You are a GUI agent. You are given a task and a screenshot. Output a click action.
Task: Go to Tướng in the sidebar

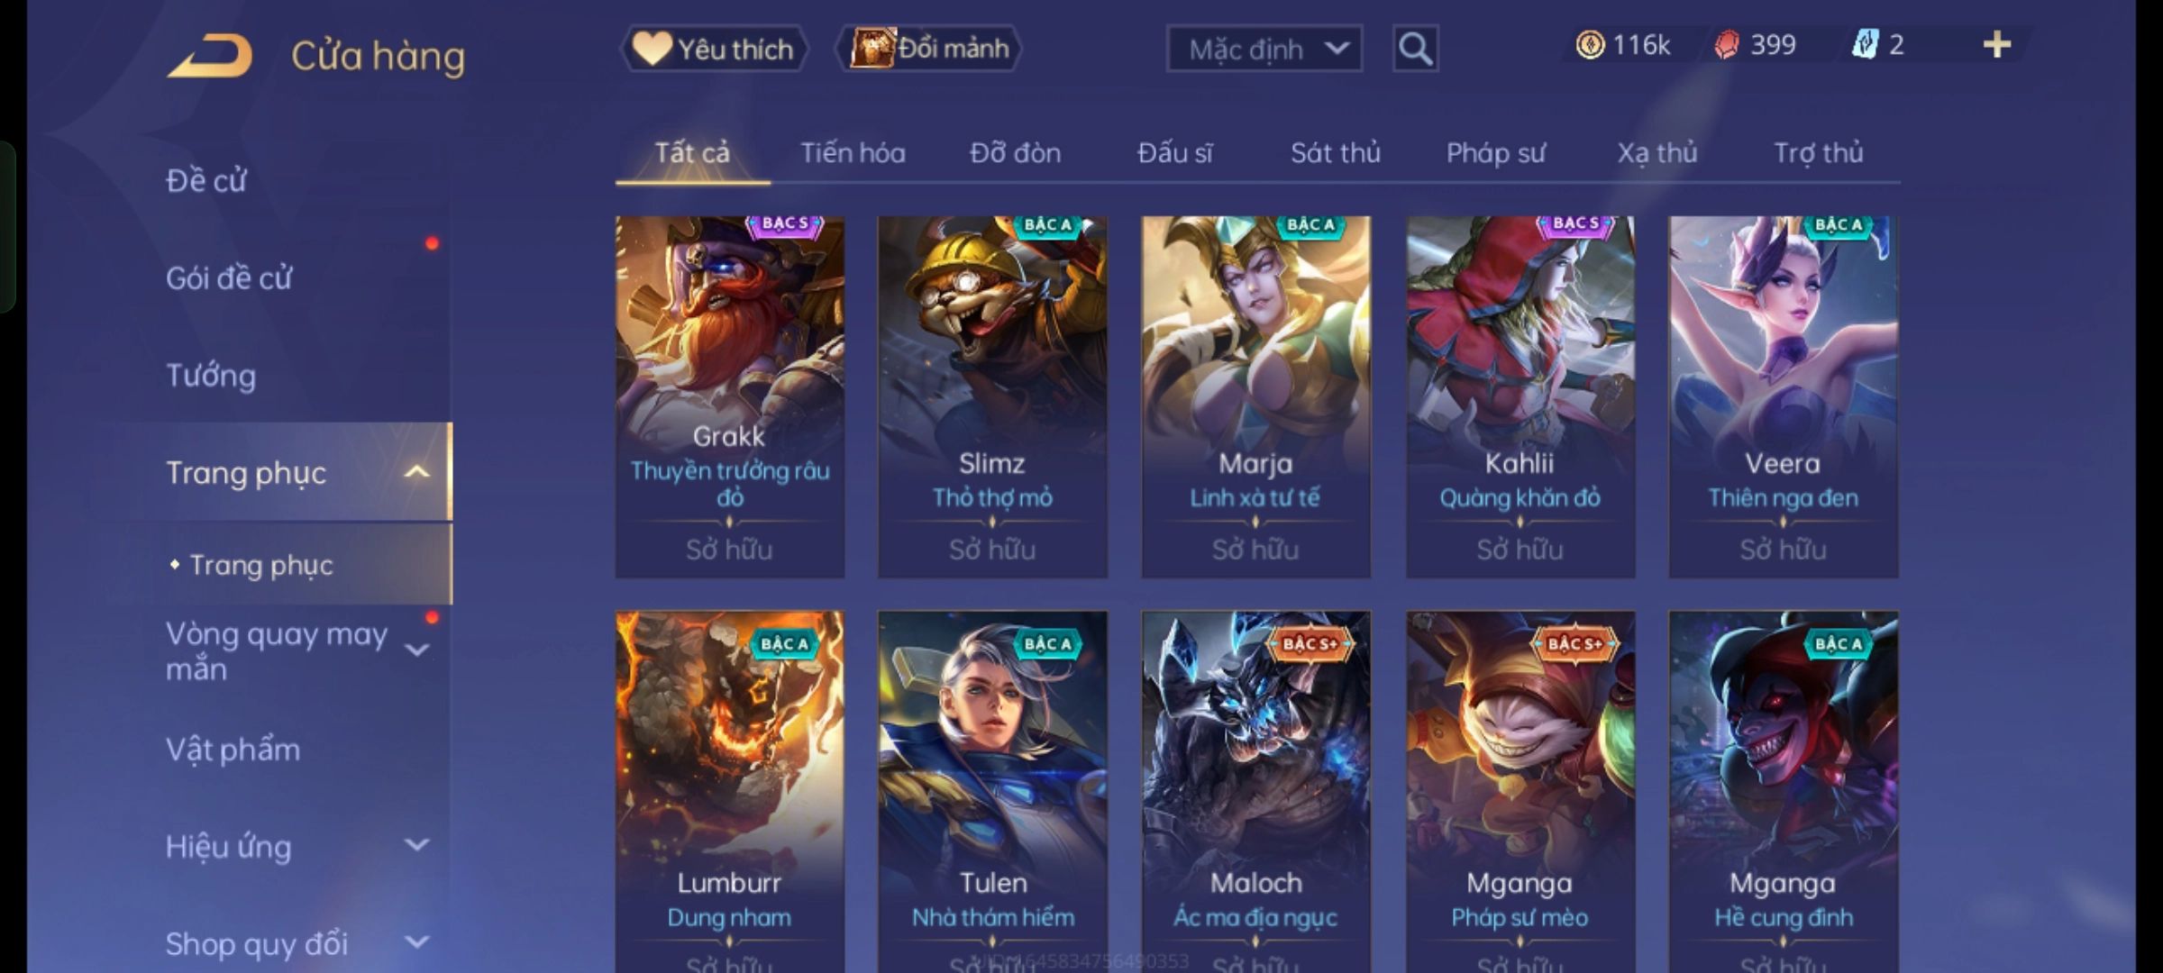pyautogui.click(x=211, y=376)
